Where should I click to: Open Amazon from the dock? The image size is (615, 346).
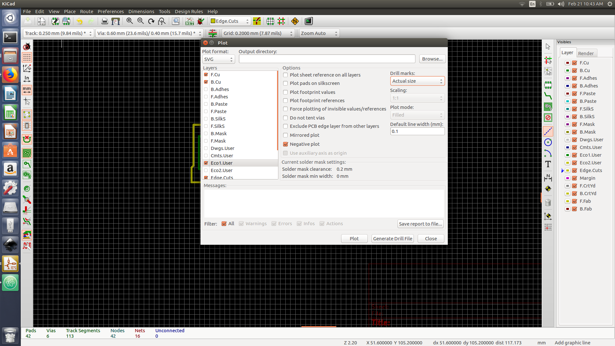[10, 169]
